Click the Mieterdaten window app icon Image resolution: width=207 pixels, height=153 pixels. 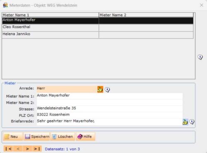tap(5, 5)
